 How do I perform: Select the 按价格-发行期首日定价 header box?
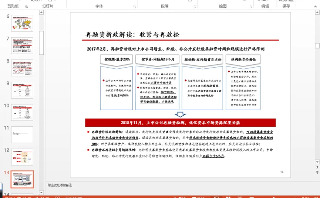click(x=202, y=59)
